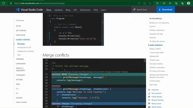This screenshot has width=193, height=108.
Task: Jump to the Remotes section
Action: tap(153, 37)
